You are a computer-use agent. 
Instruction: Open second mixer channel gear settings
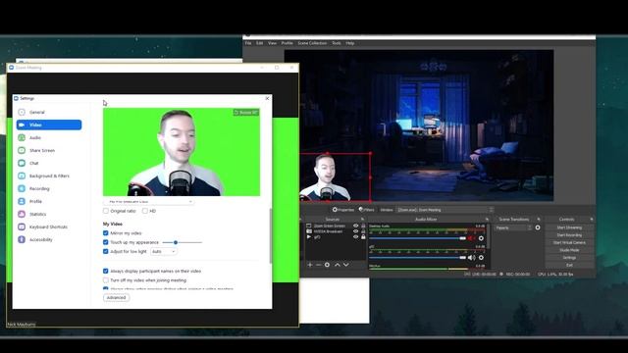pos(481,258)
